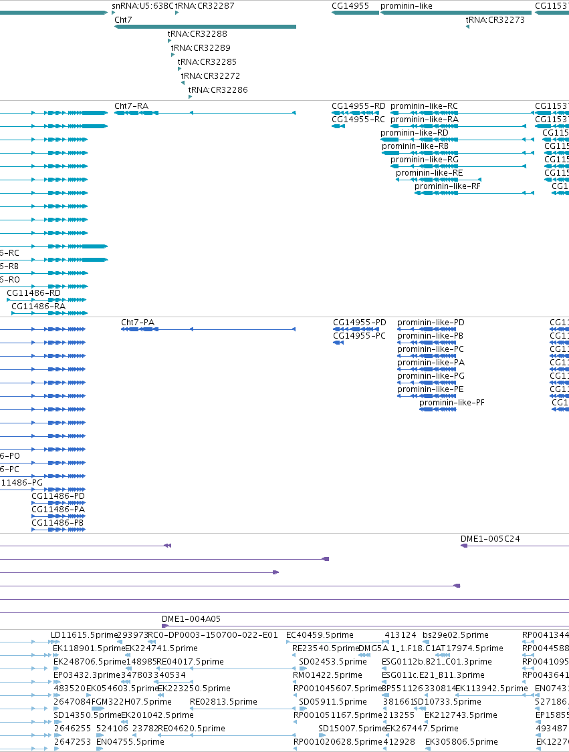Click the EK113942.5prime EST label

pos(491,688)
